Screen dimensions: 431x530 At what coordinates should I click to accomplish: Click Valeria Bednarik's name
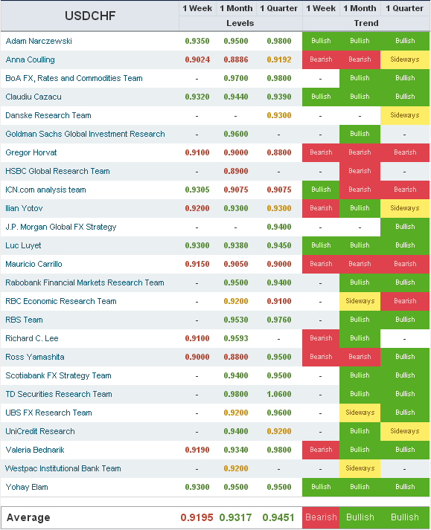35,450
